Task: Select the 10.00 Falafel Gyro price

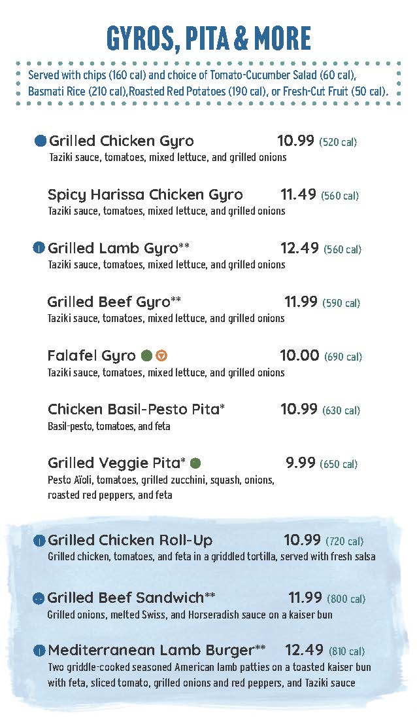Action: [x=299, y=355]
